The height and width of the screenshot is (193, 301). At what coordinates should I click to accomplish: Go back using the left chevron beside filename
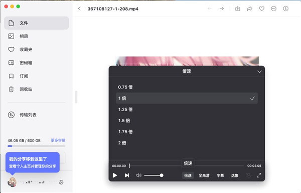(79, 9)
